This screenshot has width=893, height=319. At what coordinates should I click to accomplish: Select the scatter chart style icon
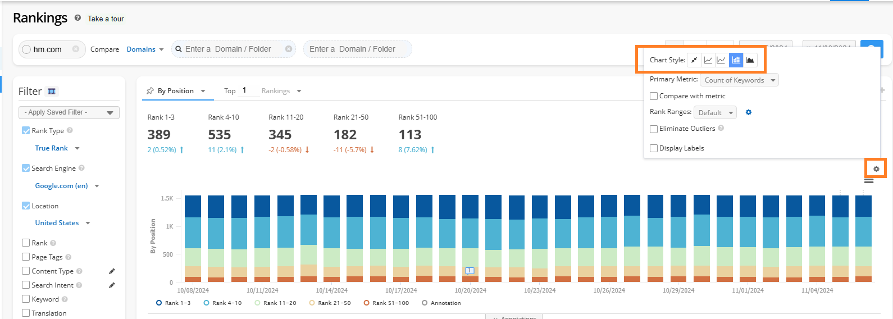coord(694,60)
